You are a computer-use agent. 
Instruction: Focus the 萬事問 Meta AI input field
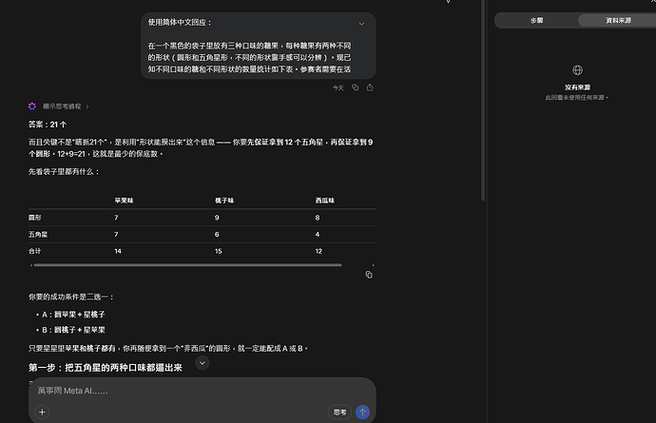click(x=203, y=391)
